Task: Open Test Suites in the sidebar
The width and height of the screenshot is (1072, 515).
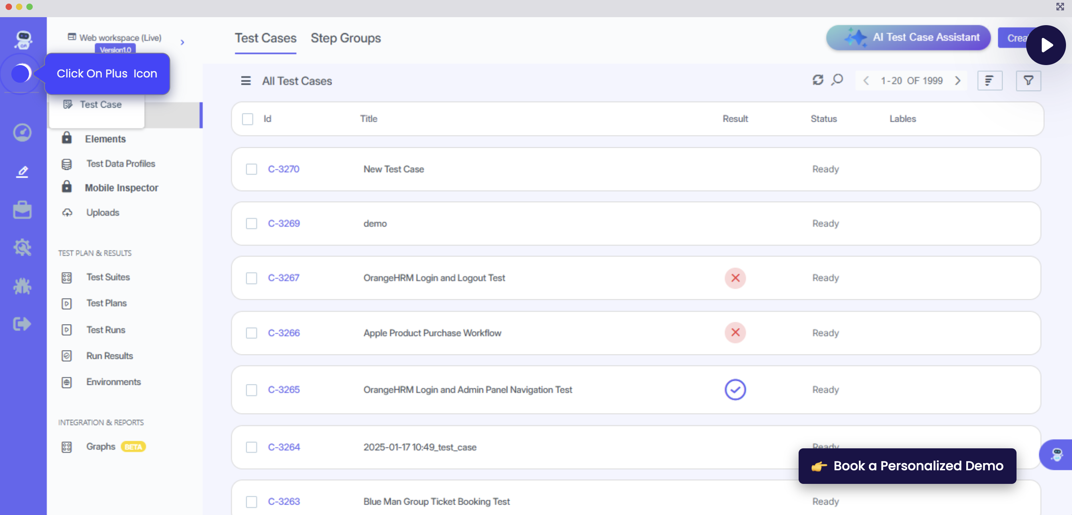Action: (x=108, y=277)
